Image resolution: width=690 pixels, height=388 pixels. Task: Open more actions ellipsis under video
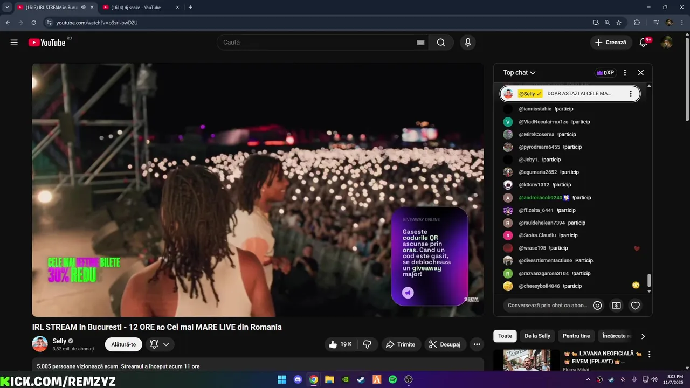(x=477, y=344)
